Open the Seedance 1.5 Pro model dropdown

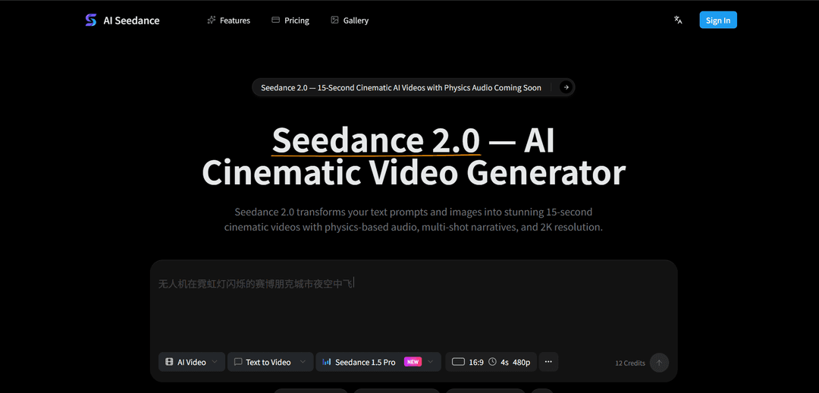[378, 362]
